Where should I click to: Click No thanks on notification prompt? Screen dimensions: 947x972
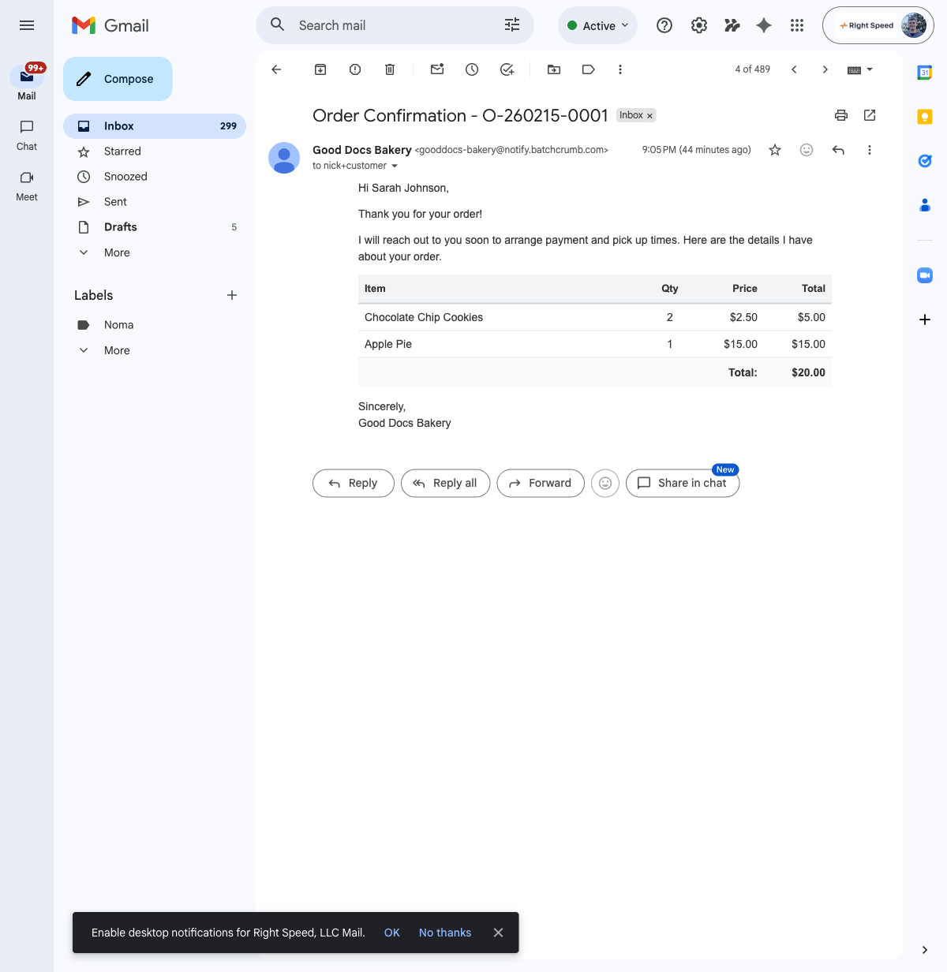[444, 933]
